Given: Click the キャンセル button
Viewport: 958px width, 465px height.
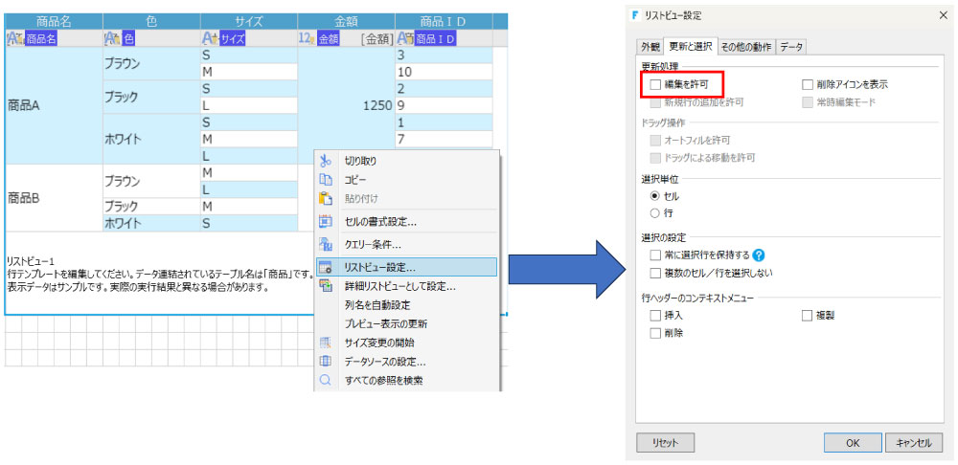Looking at the screenshot, I should click(x=913, y=443).
